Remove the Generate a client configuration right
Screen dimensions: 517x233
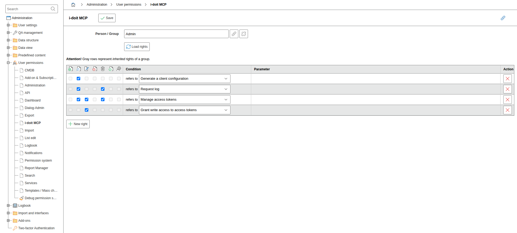pyautogui.click(x=508, y=79)
